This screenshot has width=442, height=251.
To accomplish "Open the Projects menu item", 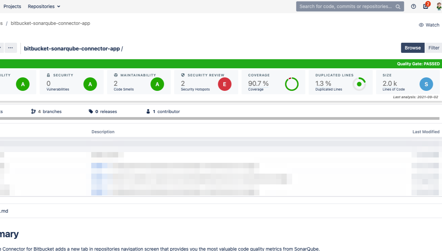I will tap(12, 6).
